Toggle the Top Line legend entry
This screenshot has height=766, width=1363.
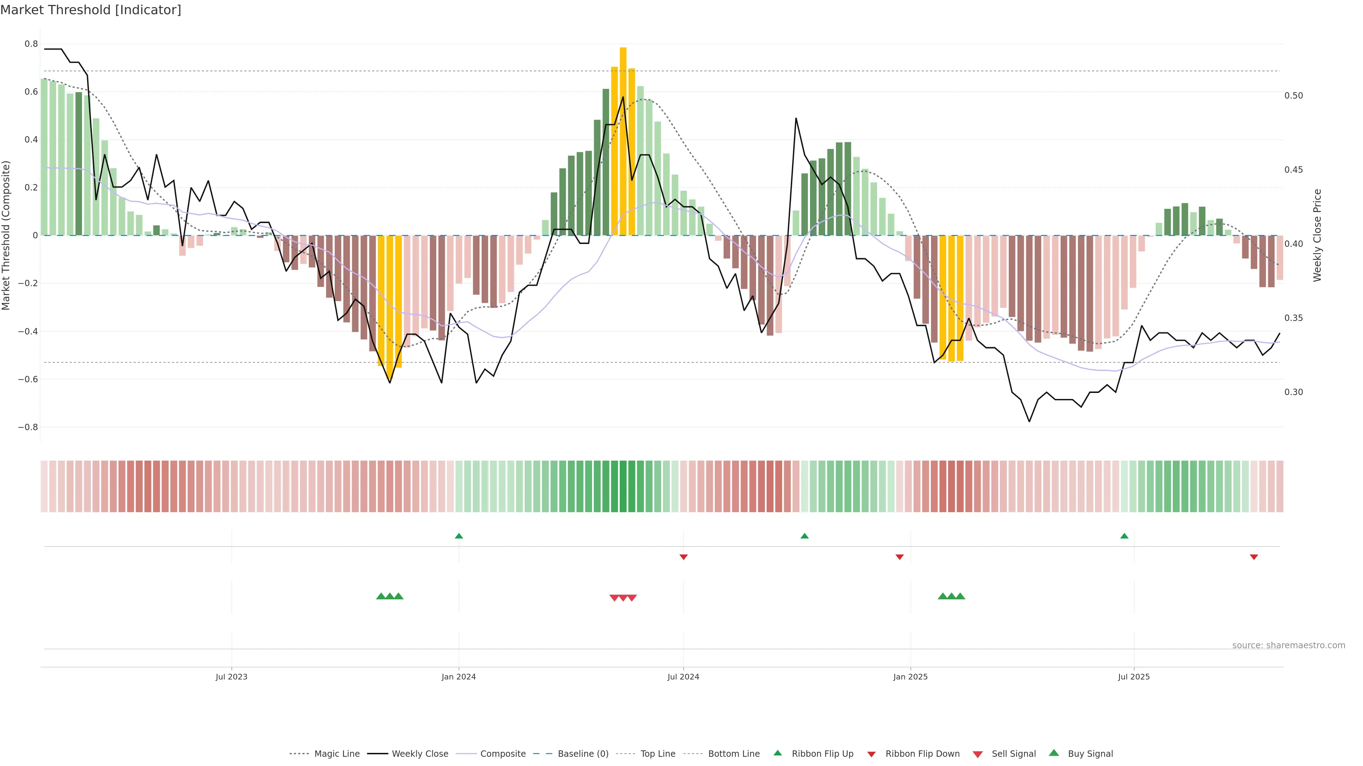(x=658, y=754)
